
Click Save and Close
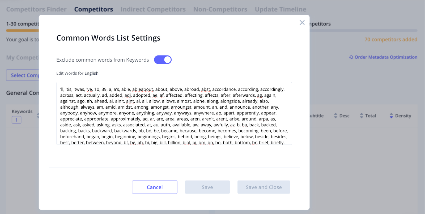(x=263, y=187)
